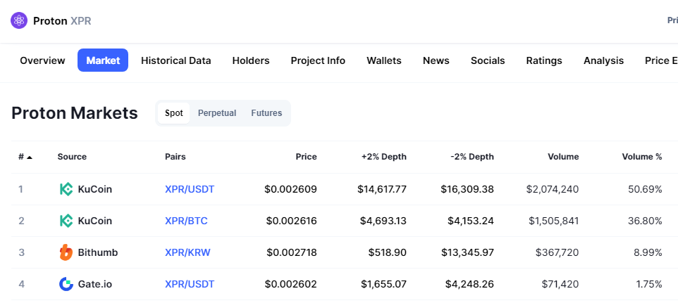Click the Proton Markets heading
This screenshot has width=678, height=303.
pyautogui.click(x=75, y=113)
